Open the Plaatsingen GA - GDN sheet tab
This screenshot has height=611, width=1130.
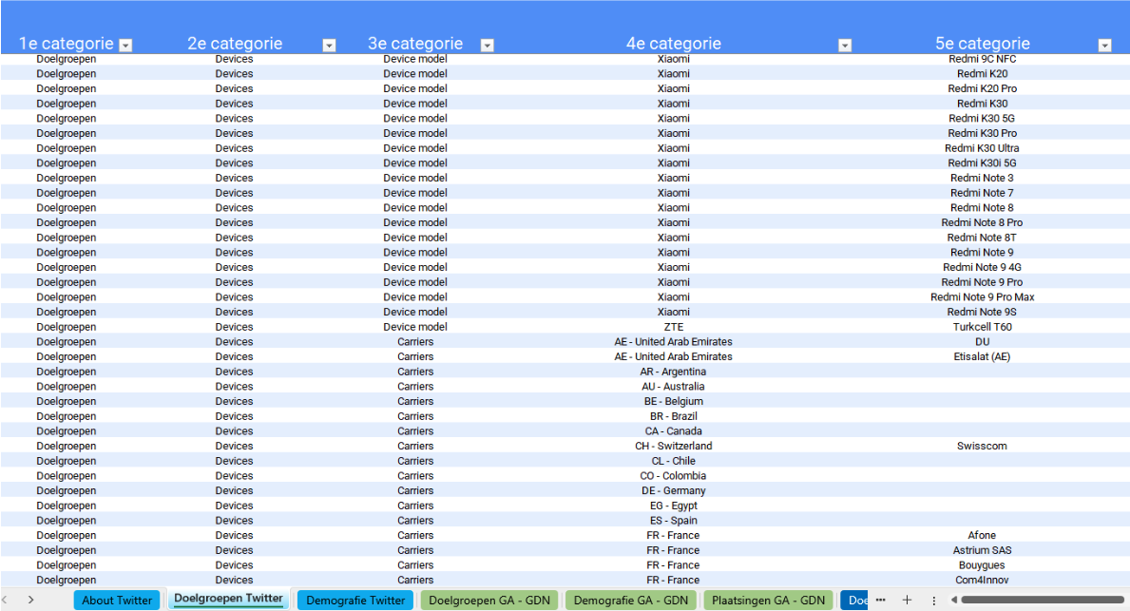(768, 601)
